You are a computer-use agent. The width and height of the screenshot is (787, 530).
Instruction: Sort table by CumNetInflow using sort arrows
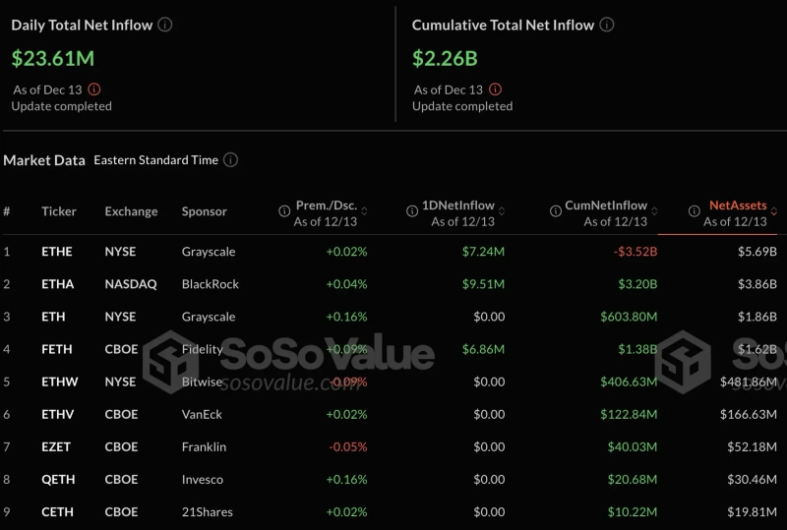654,210
